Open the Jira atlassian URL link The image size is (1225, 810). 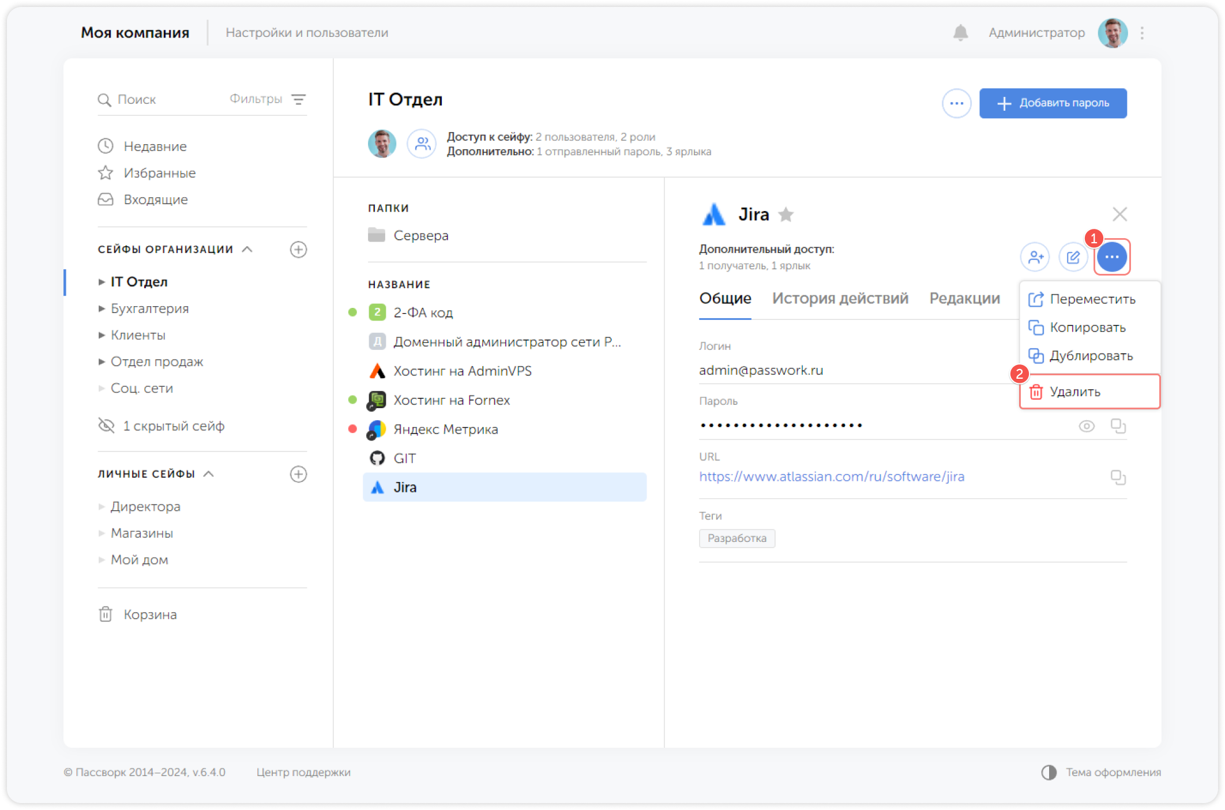(x=831, y=477)
